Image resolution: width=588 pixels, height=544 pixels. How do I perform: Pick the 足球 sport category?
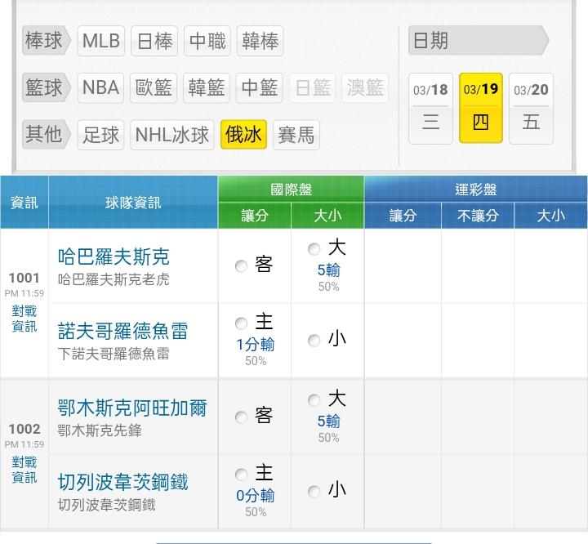point(101,135)
